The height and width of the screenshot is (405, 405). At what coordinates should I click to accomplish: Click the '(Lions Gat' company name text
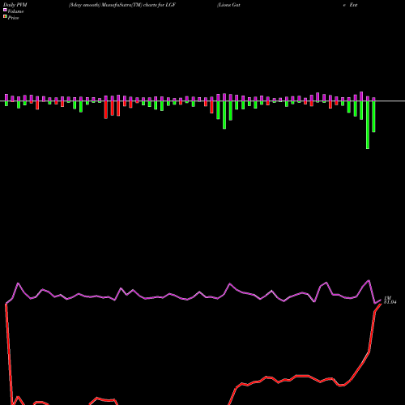click(x=228, y=5)
